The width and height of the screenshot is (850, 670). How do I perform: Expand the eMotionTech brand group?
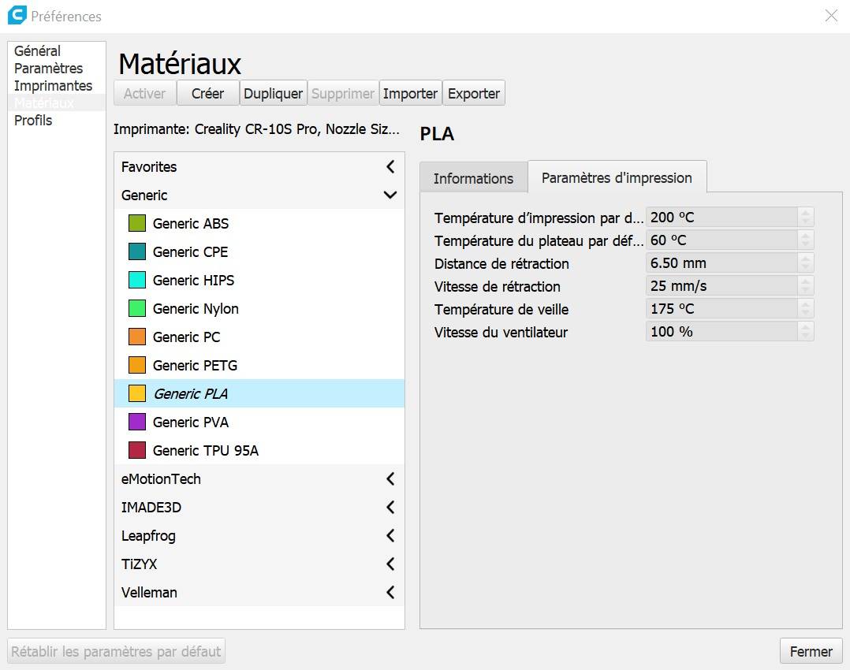coord(390,479)
